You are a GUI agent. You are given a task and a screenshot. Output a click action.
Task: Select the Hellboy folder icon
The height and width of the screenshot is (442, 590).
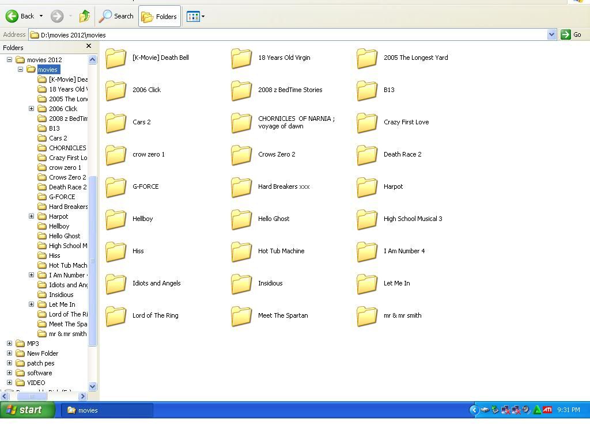(x=116, y=220)
